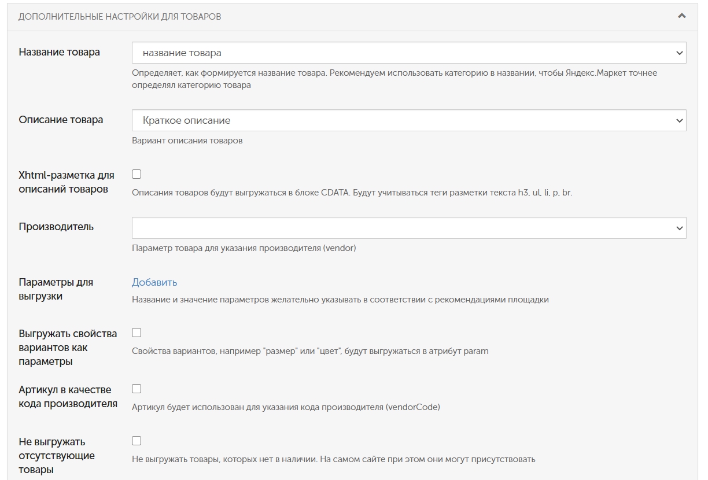Click the 'Добавить' link for export parameters

[154, 282]
